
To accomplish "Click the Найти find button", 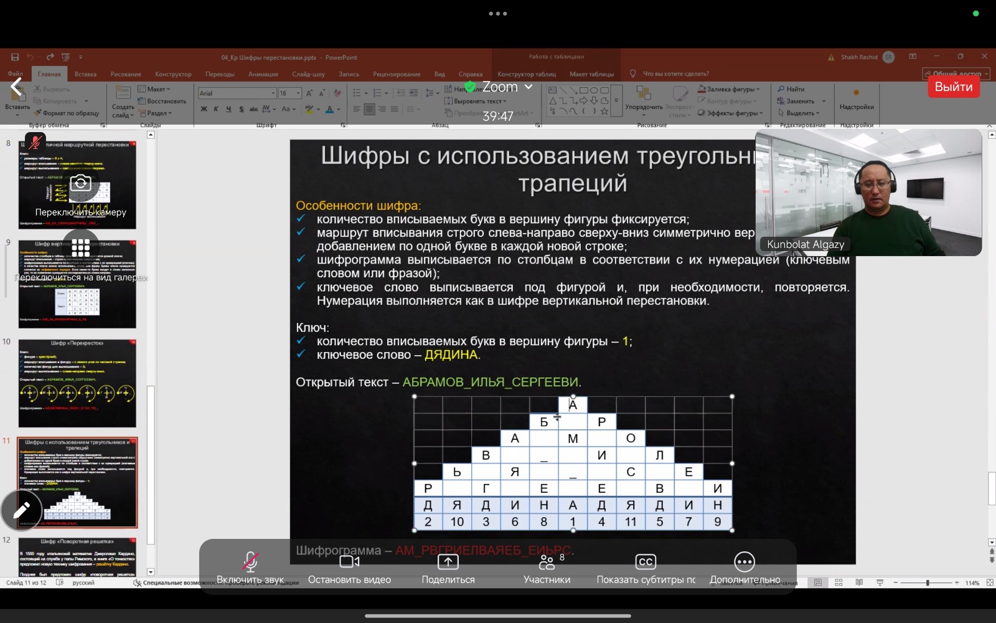I will (791, 89).
